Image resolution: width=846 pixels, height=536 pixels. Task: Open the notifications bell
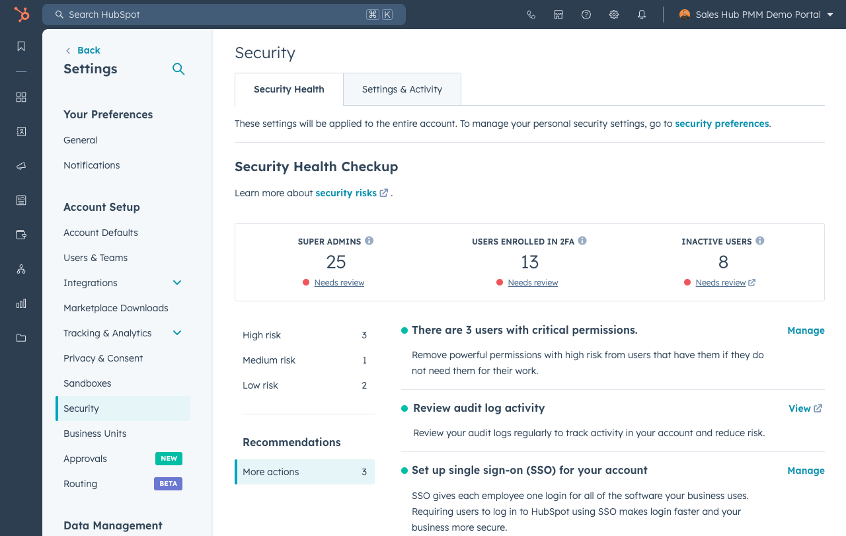point(642,15)
